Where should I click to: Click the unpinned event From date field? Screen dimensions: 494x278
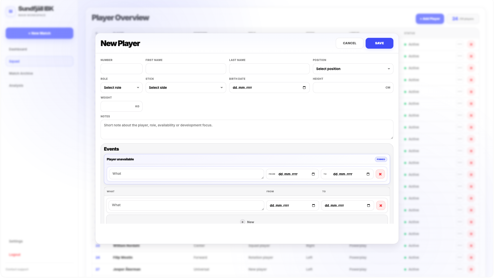[x=293, y=205]
